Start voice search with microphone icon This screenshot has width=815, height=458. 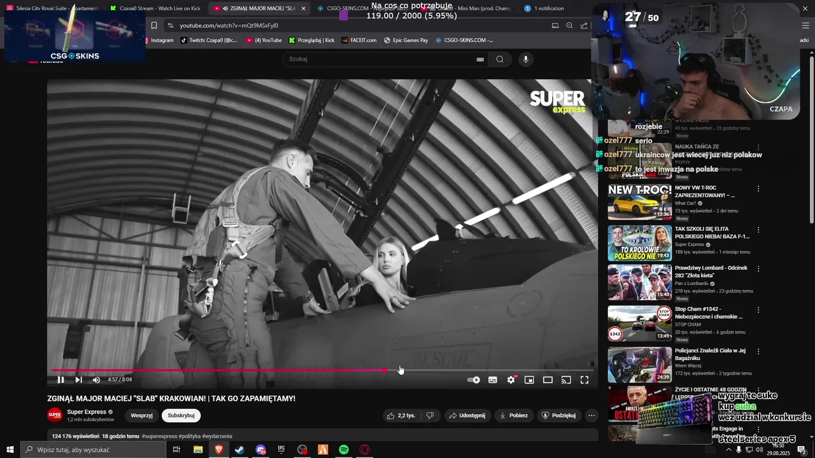click(x=525, y=59)
